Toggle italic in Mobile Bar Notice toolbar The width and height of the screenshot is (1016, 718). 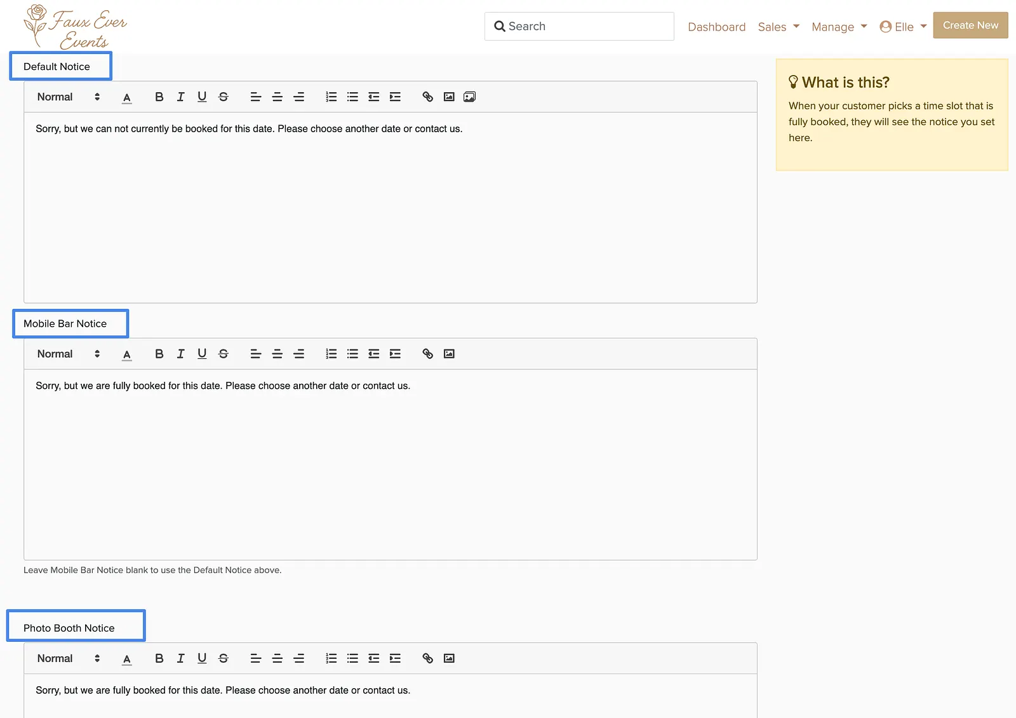pos(180,354)
